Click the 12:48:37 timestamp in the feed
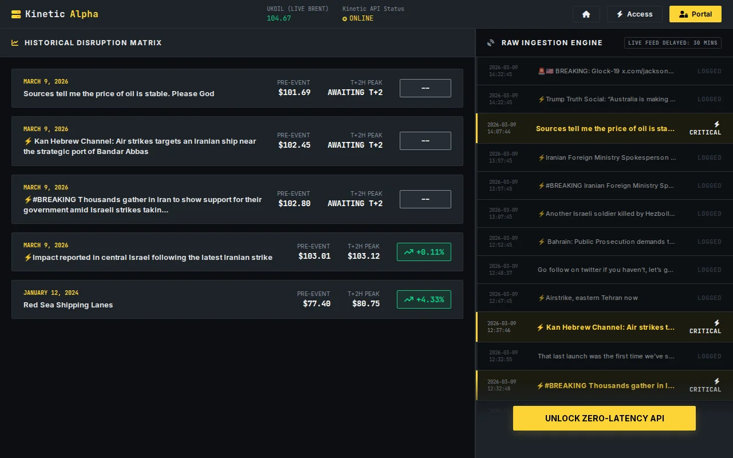The width and height of the screenshot is (733, 458). tap(501, 273)
